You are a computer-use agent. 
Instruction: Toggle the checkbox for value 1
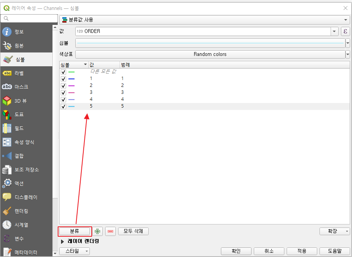63,79
